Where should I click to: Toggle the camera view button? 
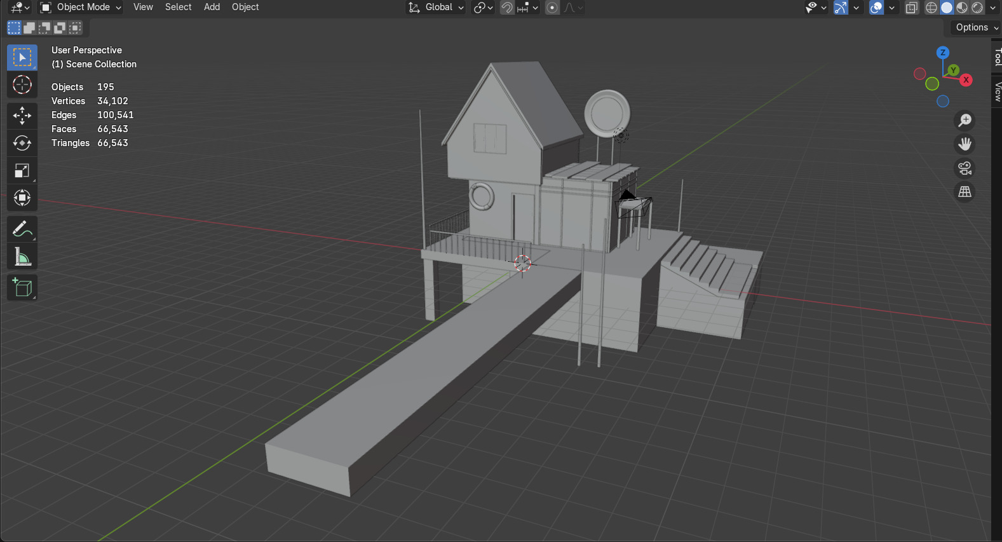(x=965, y=168)
